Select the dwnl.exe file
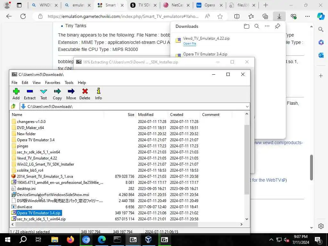328x246 pixels. 24,207
